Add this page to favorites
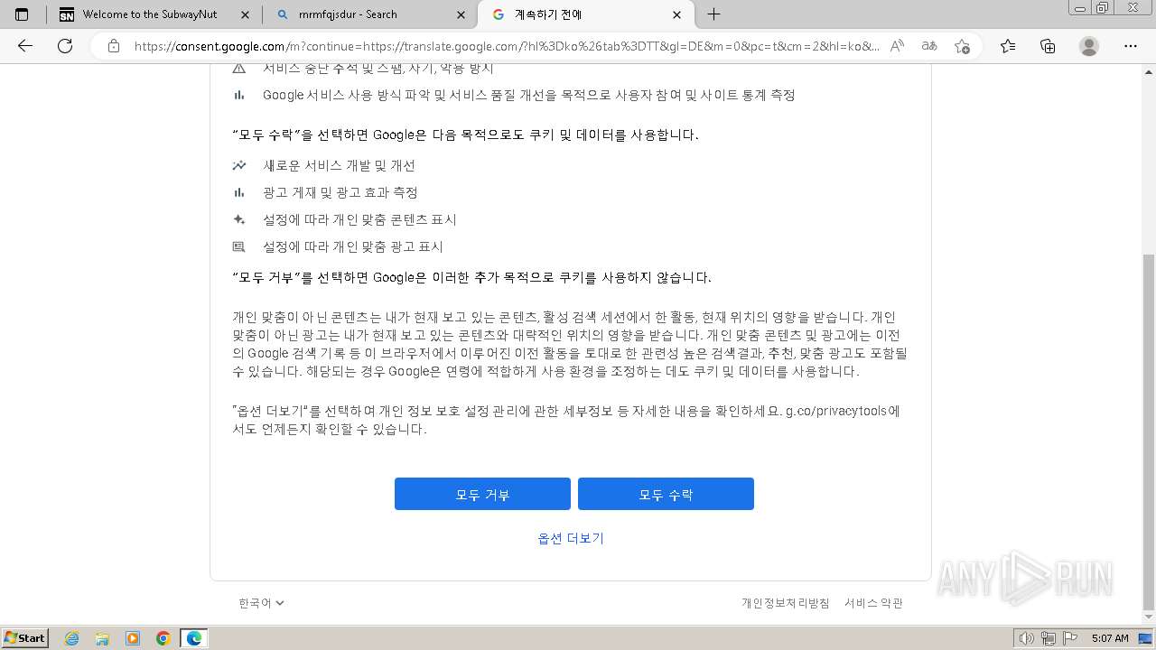The width and height of the screenshot is (1156, 650). point(962,46)
